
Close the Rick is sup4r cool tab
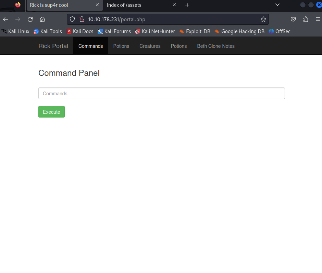click(x=97, y=5)
